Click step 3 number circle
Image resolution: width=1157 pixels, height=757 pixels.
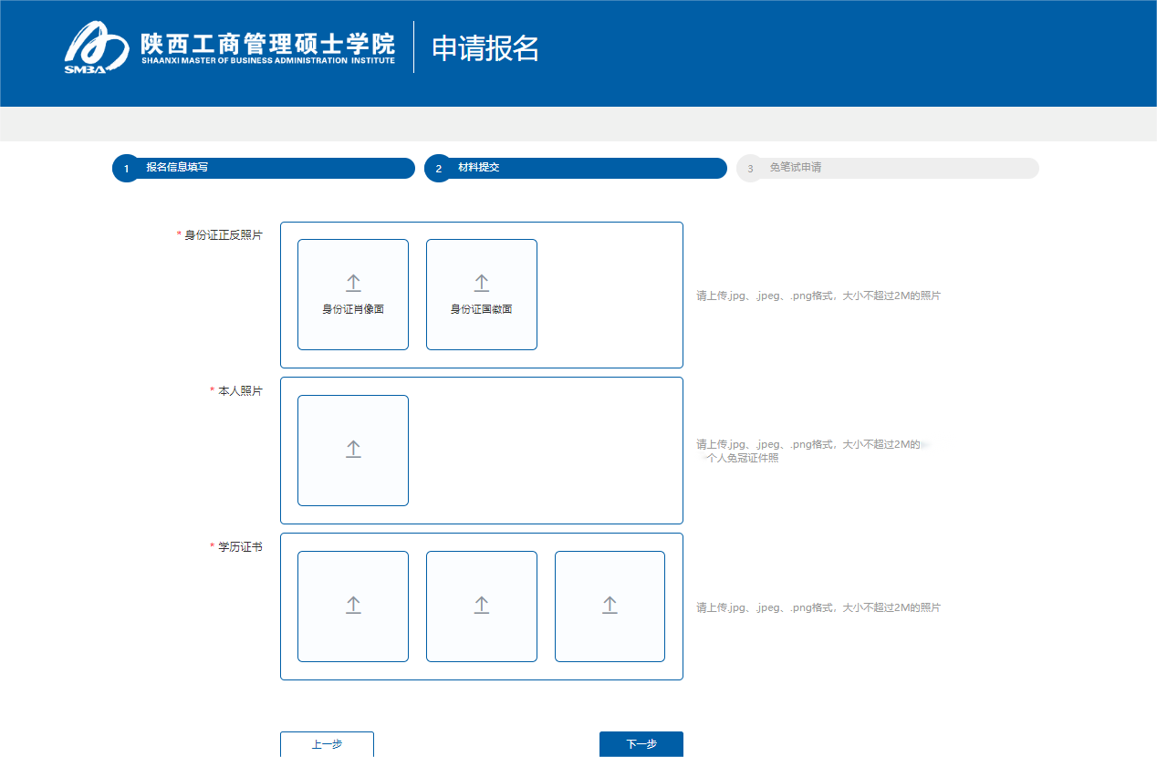coord(750,169)
